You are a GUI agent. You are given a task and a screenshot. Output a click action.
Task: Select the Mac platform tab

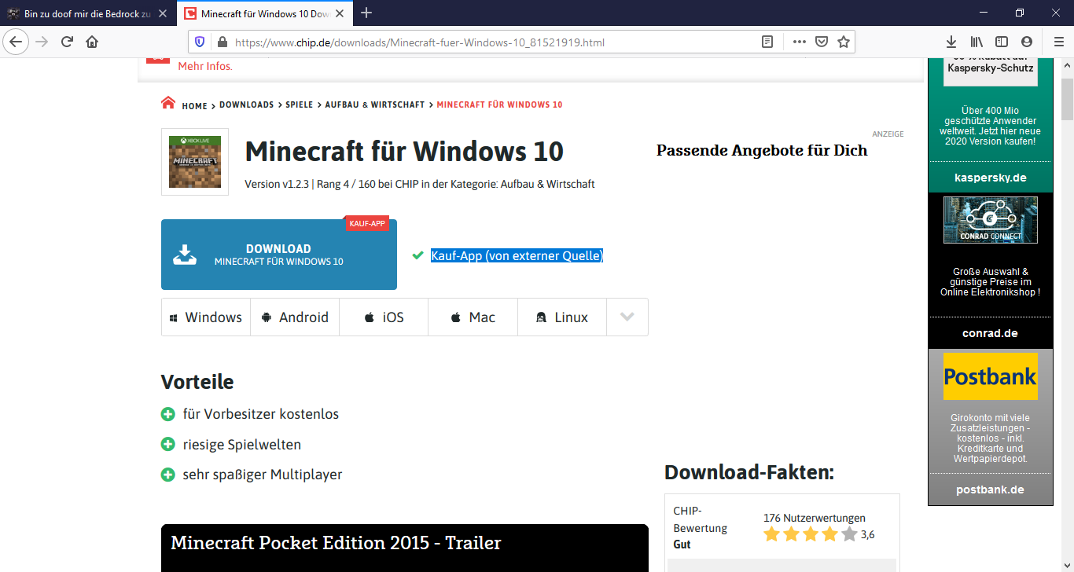[x=473, y=317]
